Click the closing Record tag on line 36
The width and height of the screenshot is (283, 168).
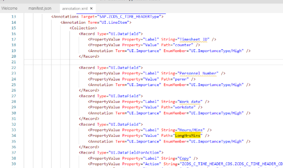point(89,147)
